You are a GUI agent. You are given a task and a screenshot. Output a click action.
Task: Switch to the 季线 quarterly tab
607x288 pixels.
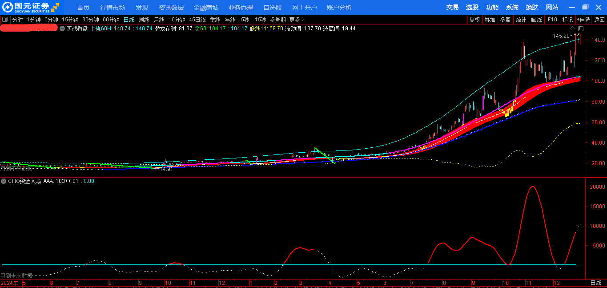(x=215, y=20)
